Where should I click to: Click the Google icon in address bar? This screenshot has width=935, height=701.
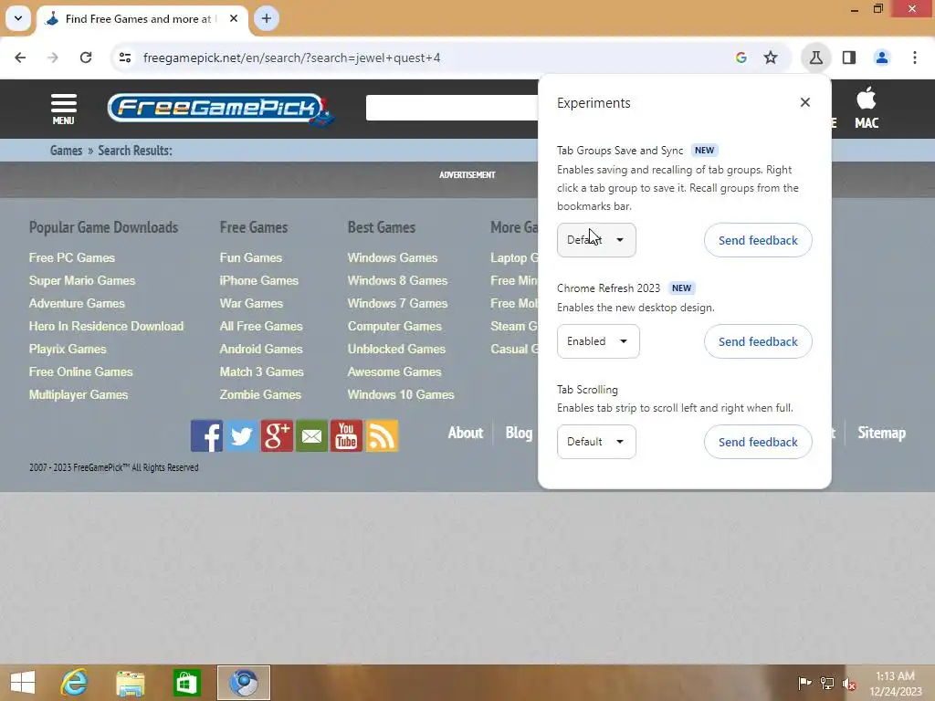[x=741, y=58]
